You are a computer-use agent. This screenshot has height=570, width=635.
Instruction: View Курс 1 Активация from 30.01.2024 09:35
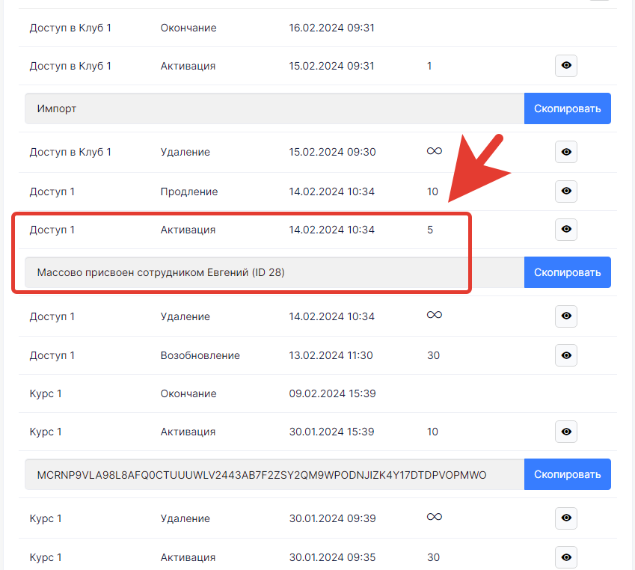tap(566, 557)
